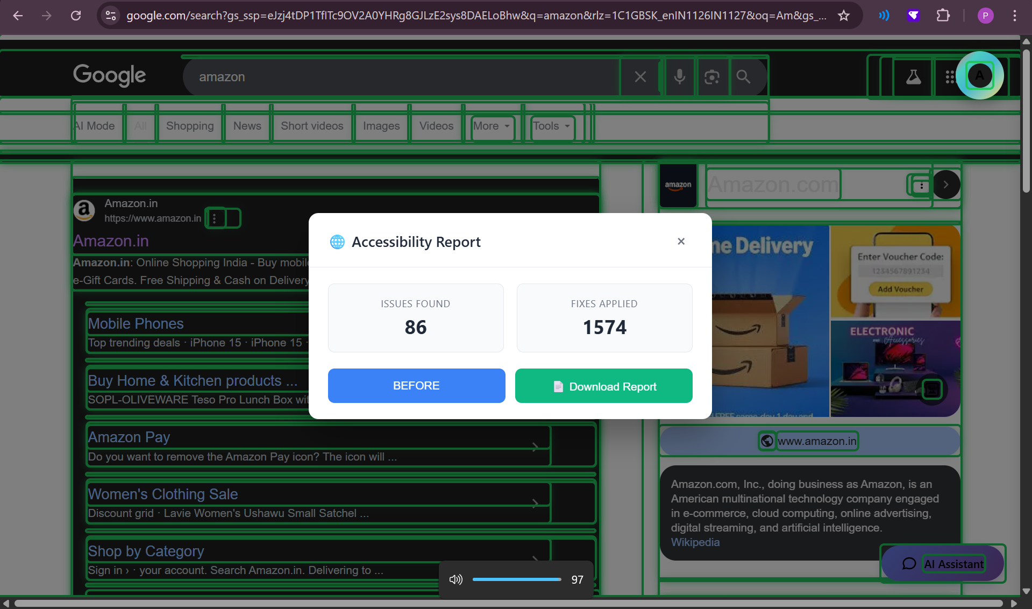Expand the Tools dropdown
The image size is (1032, 609).
552,126
